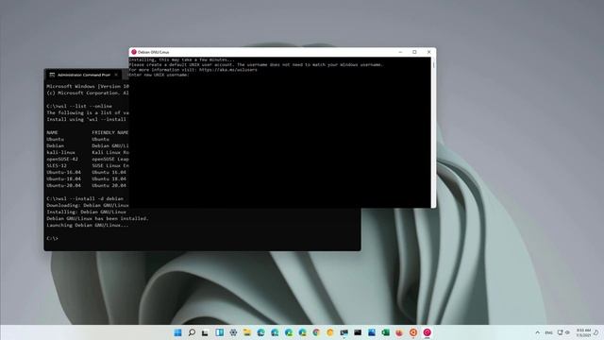Open the volume tray icon
This screenshot has height=340, width=604.
point(567,332)
